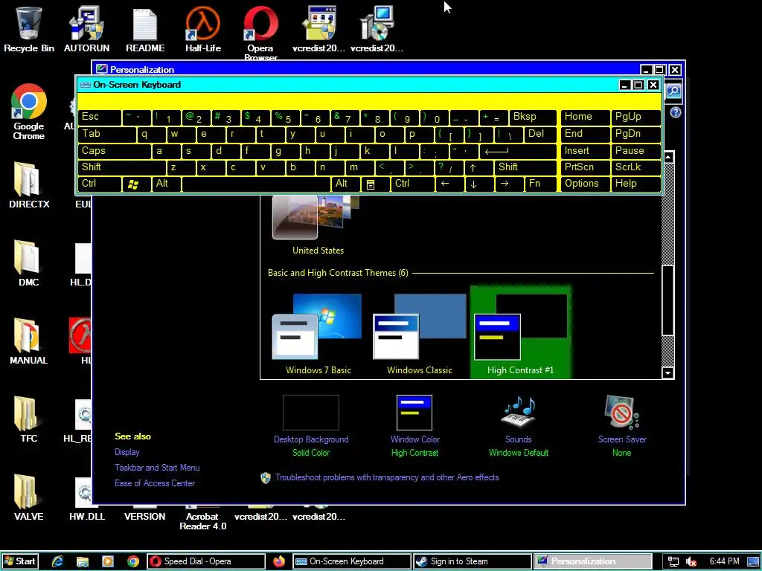Click the Help question mark in Personalization
Screen dimensions: 762x571
(x=675, y=113)
